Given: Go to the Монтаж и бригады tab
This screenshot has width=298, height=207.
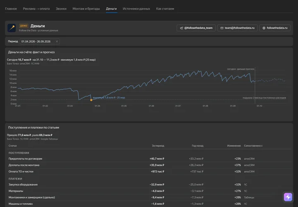Looking at the screenshot, I should click(x=86, y=9).
